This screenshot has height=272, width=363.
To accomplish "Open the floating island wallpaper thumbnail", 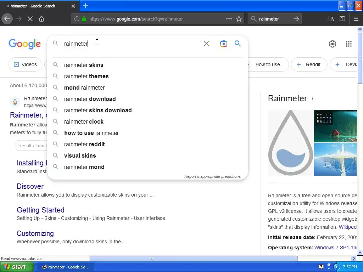I will click(x=335, y=159).
